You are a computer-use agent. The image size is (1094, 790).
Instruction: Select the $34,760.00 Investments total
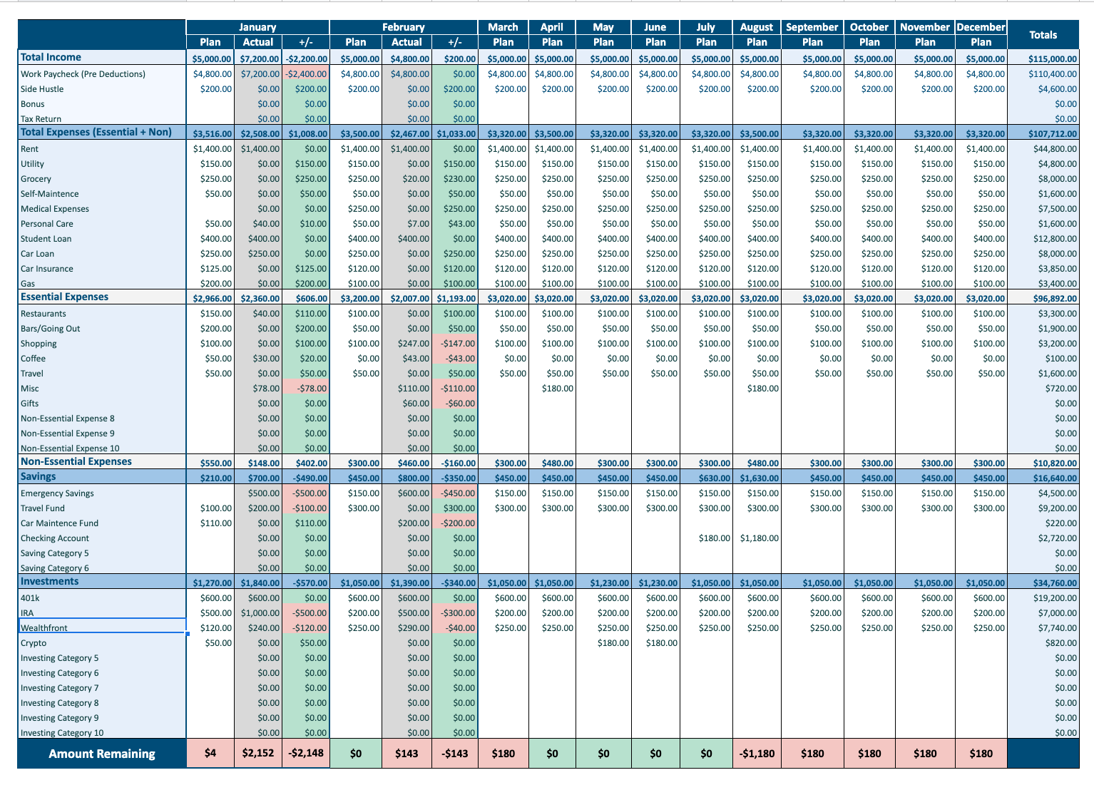coord(1043,583)
